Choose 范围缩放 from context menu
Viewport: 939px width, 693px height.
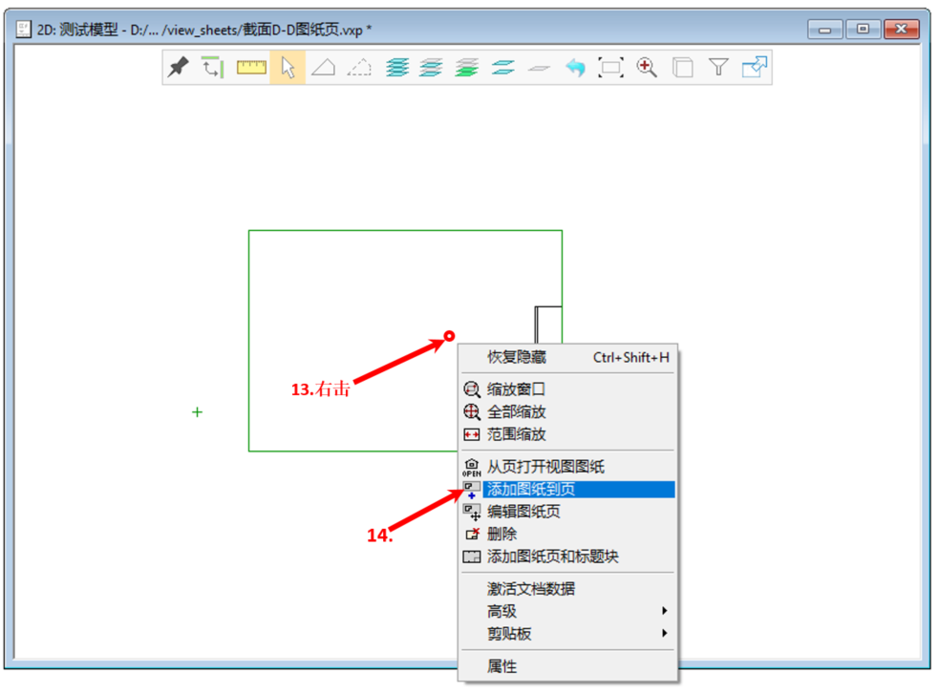click(567, 434)
